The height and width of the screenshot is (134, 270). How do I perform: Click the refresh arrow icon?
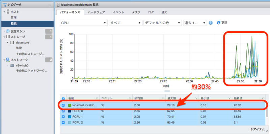pos(218,23)
